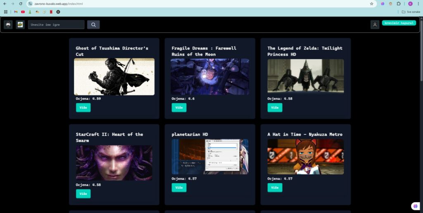Click the kresimir.kapural username badge
This screenshot has height=213, width=423.
(399, 23)
